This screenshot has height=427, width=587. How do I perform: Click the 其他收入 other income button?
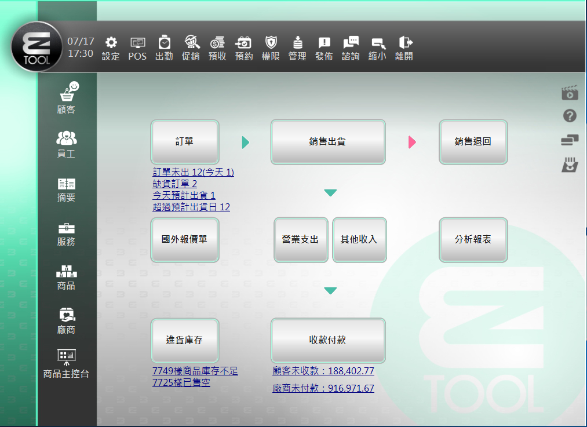[359, 240]
